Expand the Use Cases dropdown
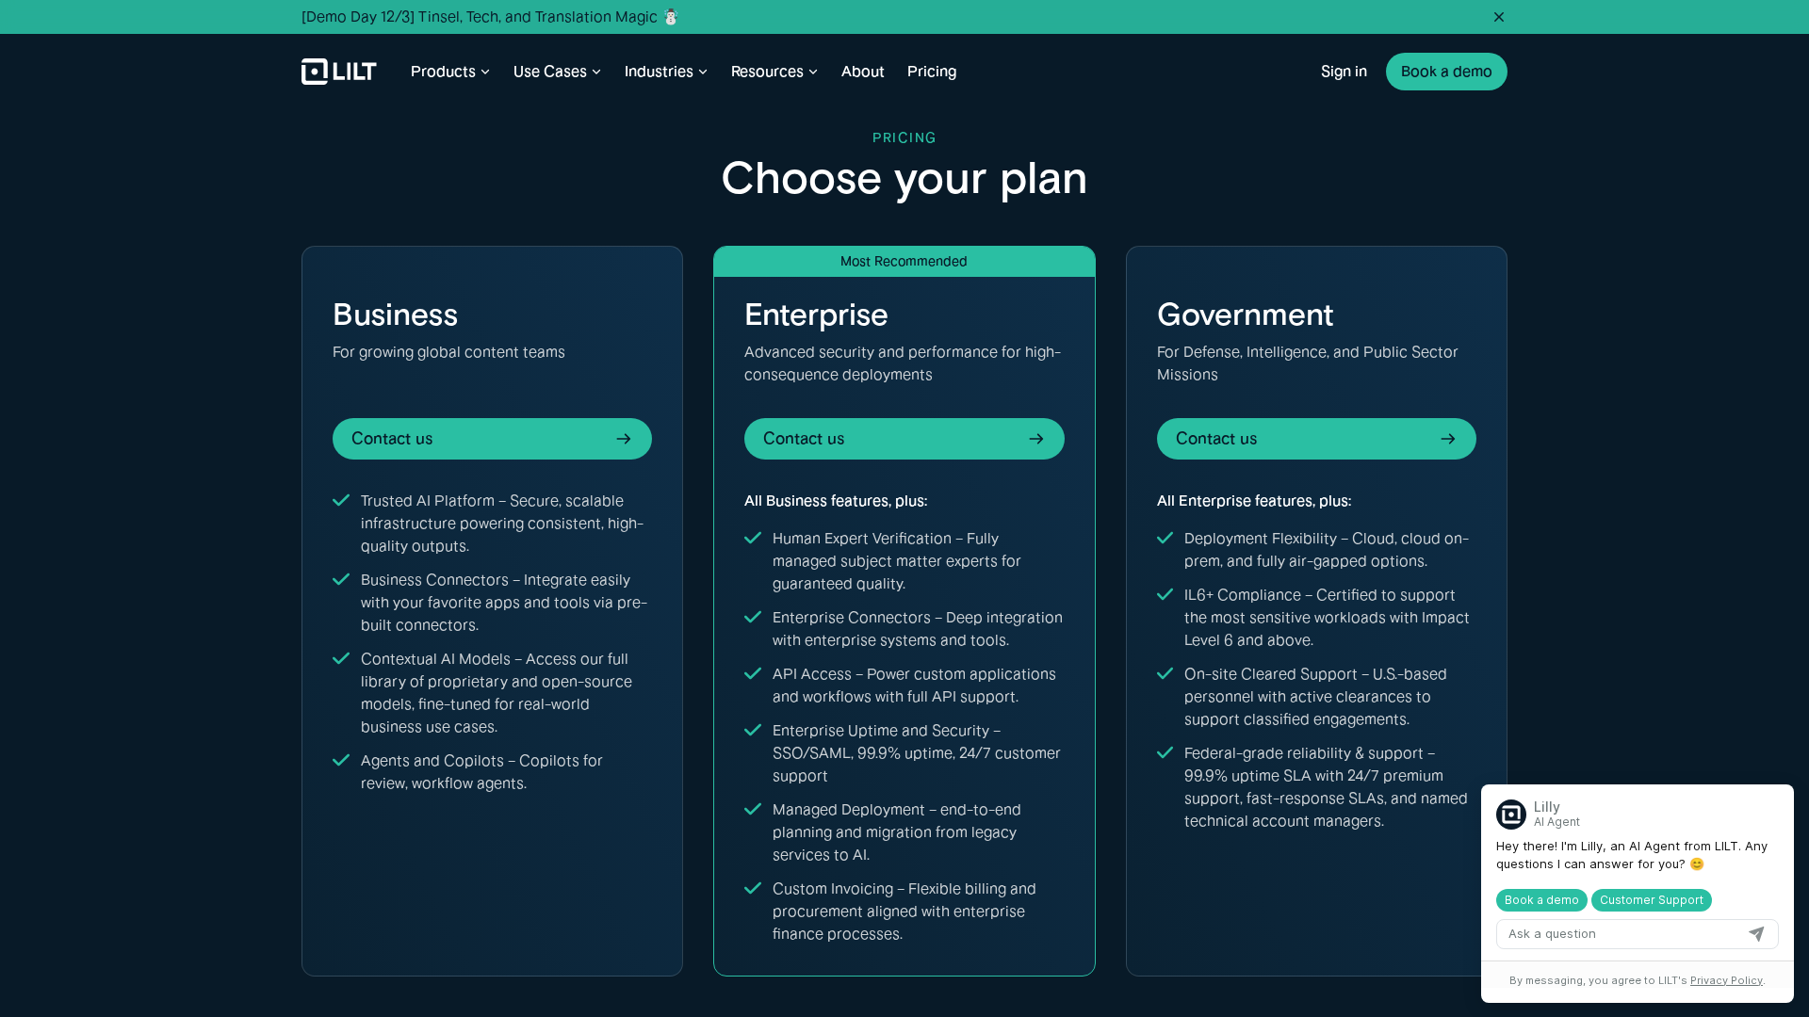The width and height of the screenshot is (1809, 1017). point(556,72)
